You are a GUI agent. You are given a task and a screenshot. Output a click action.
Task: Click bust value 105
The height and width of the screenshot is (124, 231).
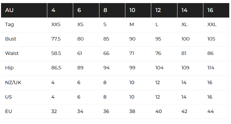coord(216,39)
